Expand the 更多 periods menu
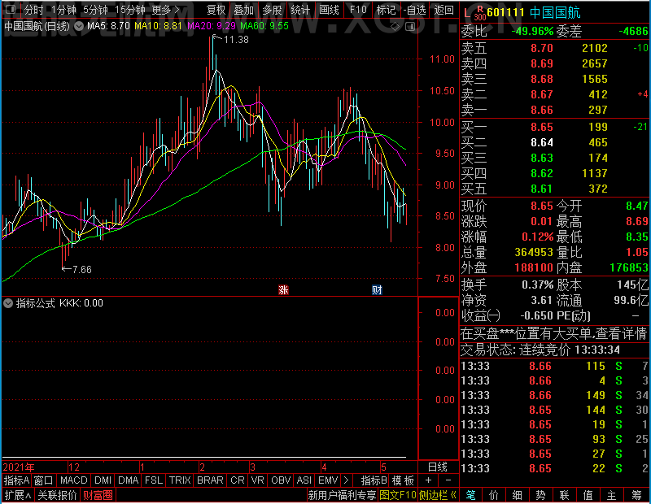Viewport: 651px width, 504px height. (x=165, y=10)
